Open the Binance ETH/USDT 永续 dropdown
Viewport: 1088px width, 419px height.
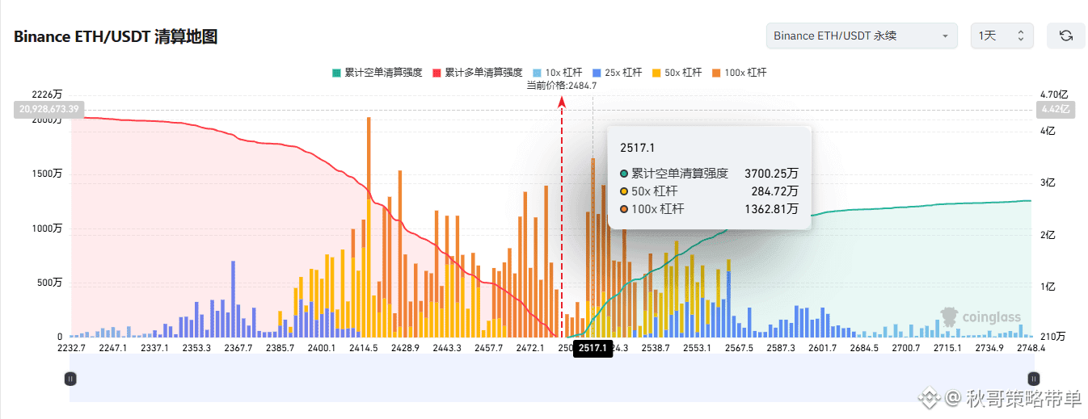point(862,36)
